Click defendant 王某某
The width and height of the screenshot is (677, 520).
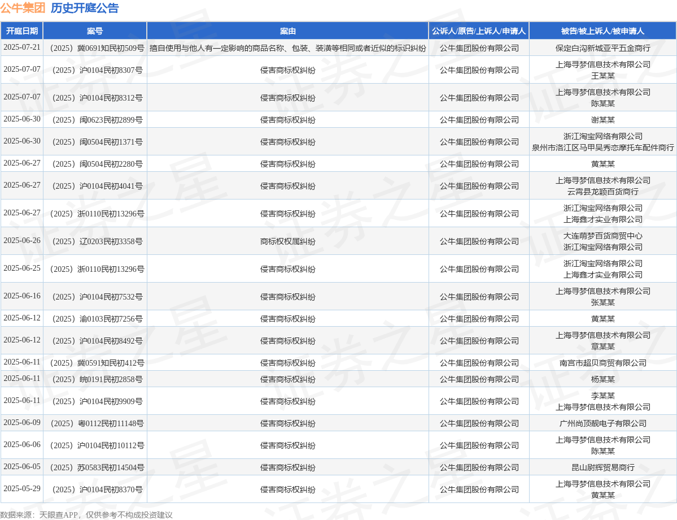[602, 76]
